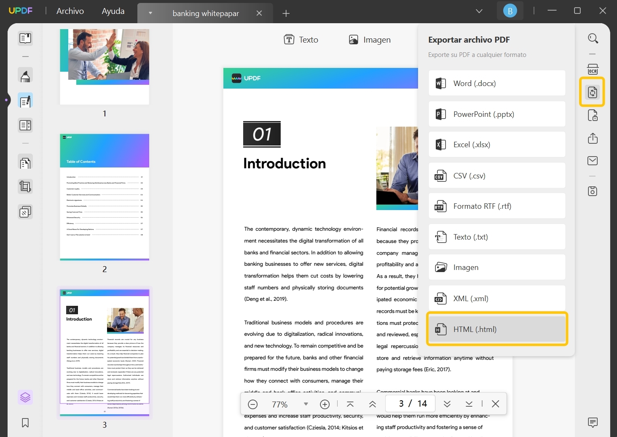Jump to last page arrow
Viewport: 617px width, 437px height.
[x=469, y=404]
